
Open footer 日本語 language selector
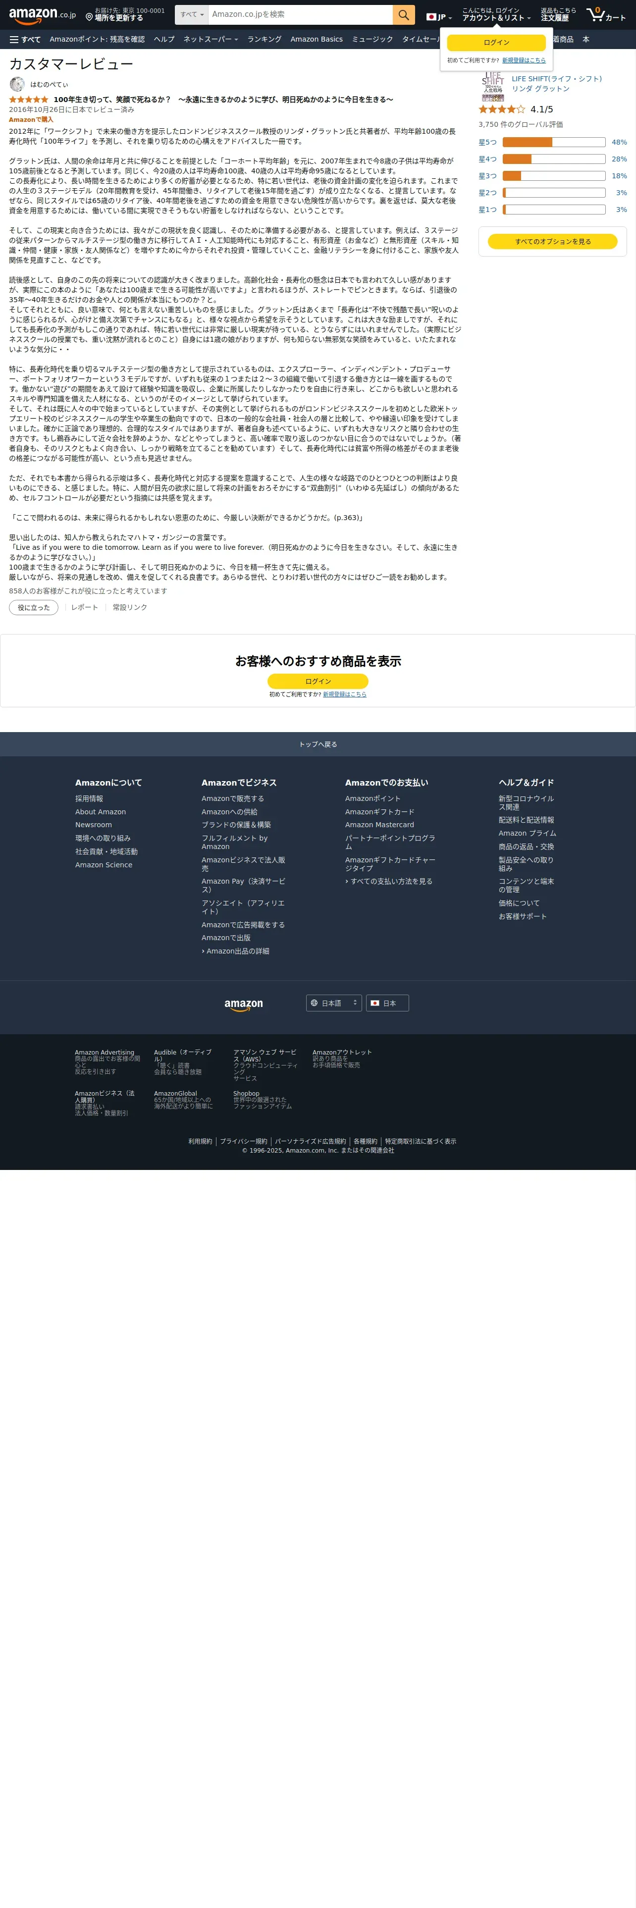[x=334, y=1003]
